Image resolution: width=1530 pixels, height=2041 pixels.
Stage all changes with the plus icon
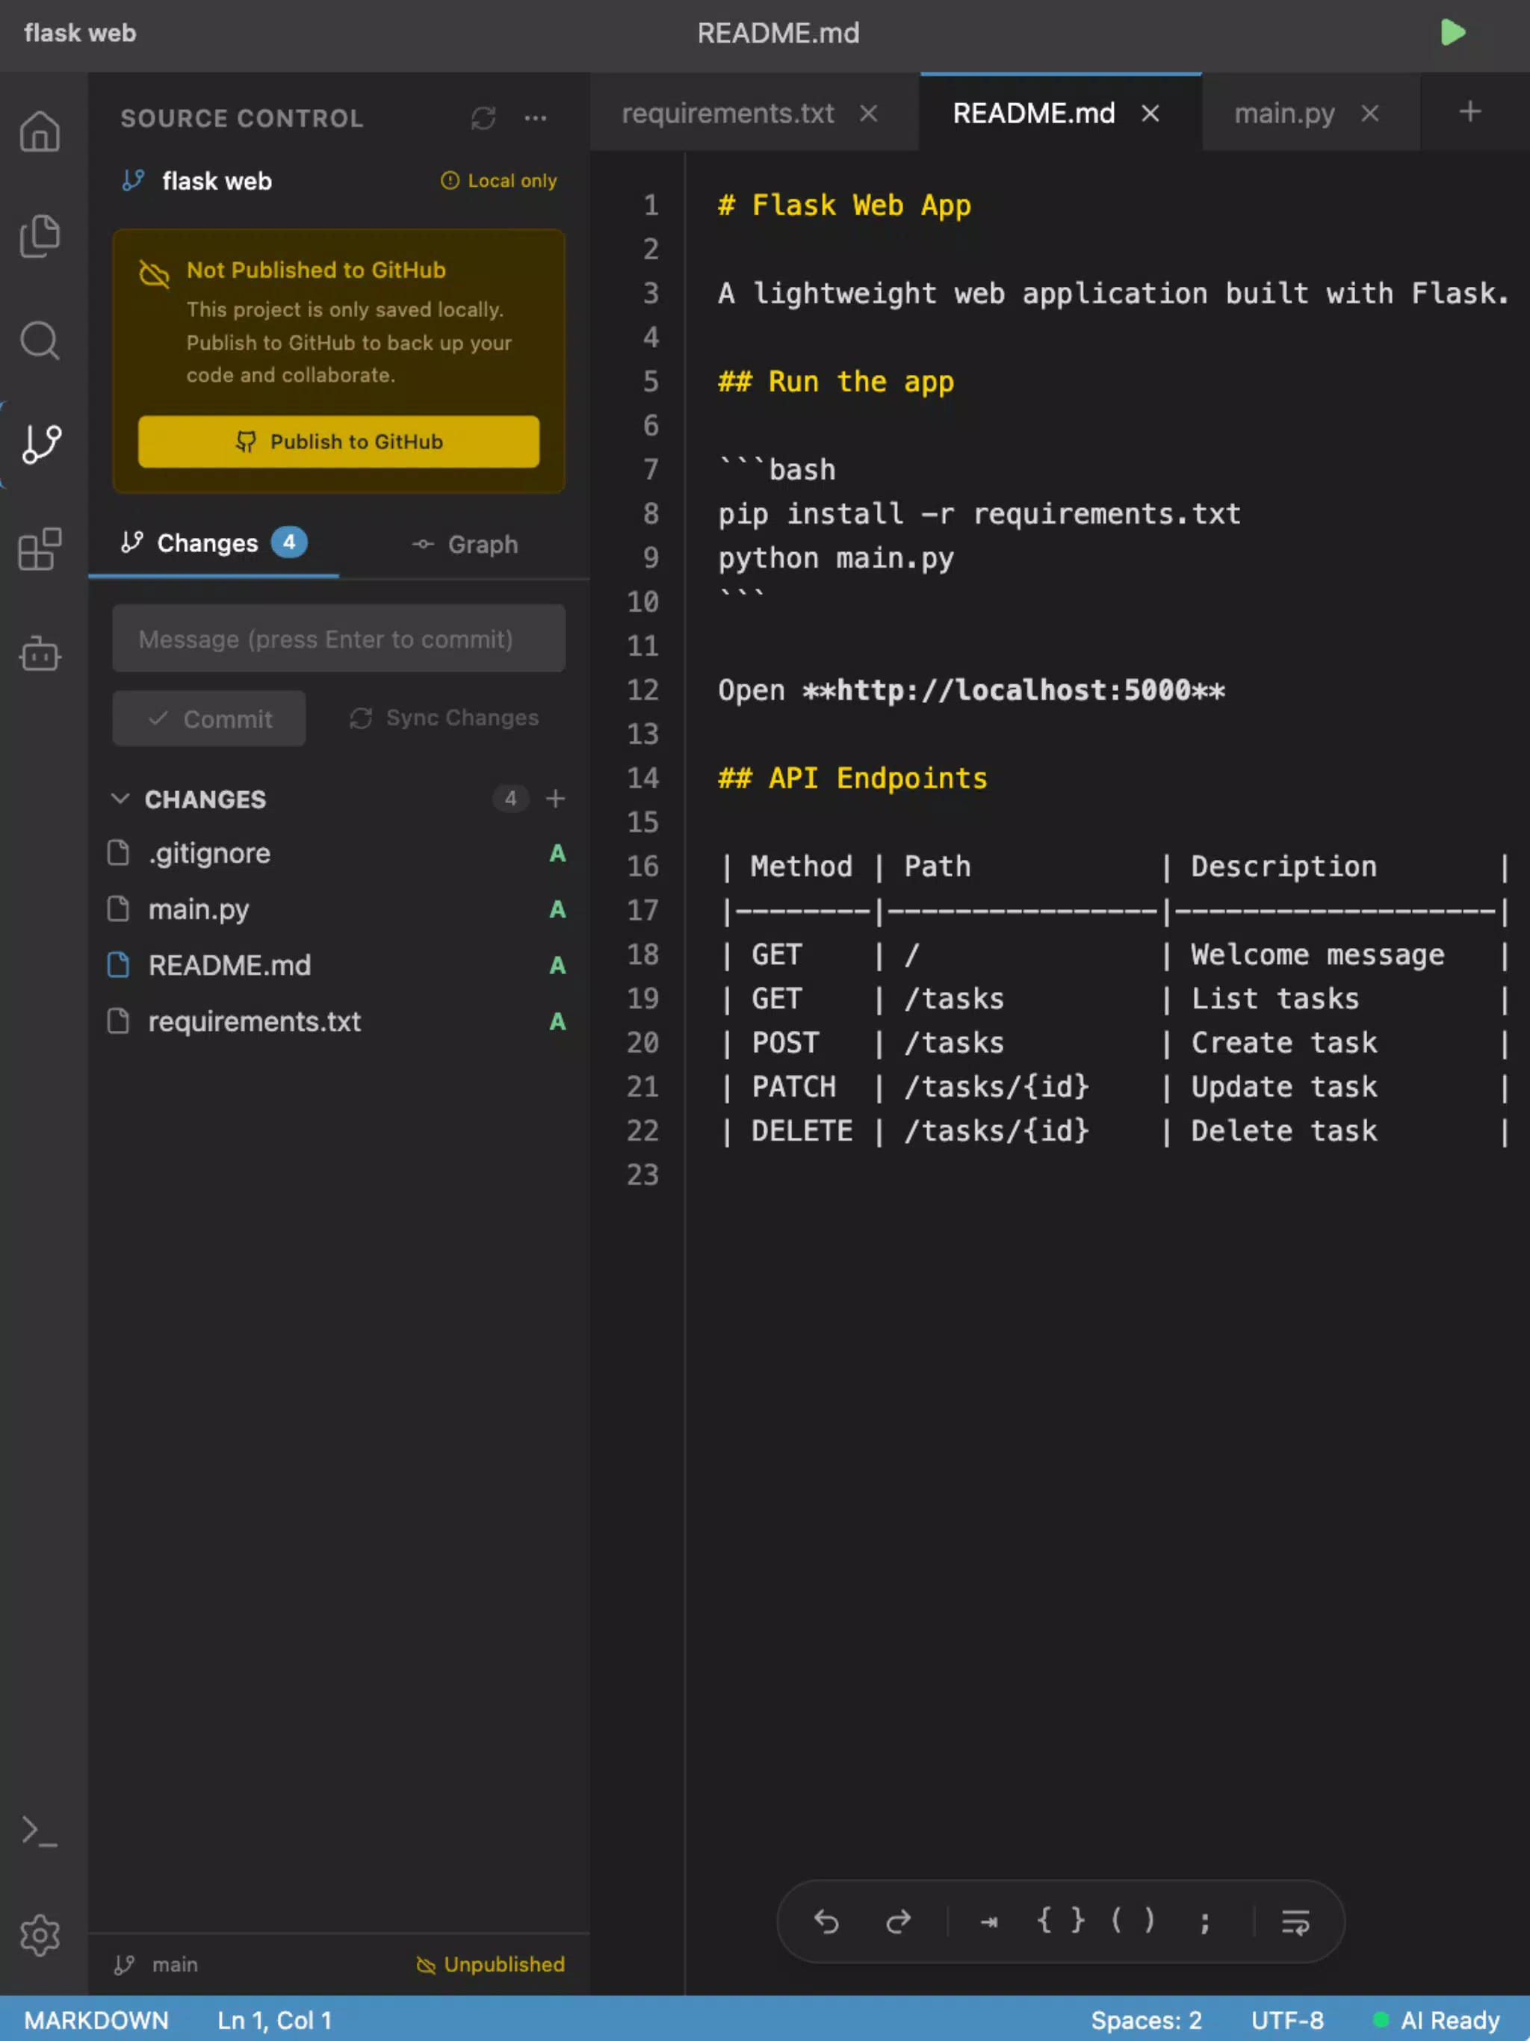pos(554,798)
